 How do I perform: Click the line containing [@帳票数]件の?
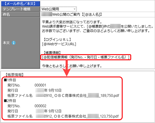(x=98, y=27)
